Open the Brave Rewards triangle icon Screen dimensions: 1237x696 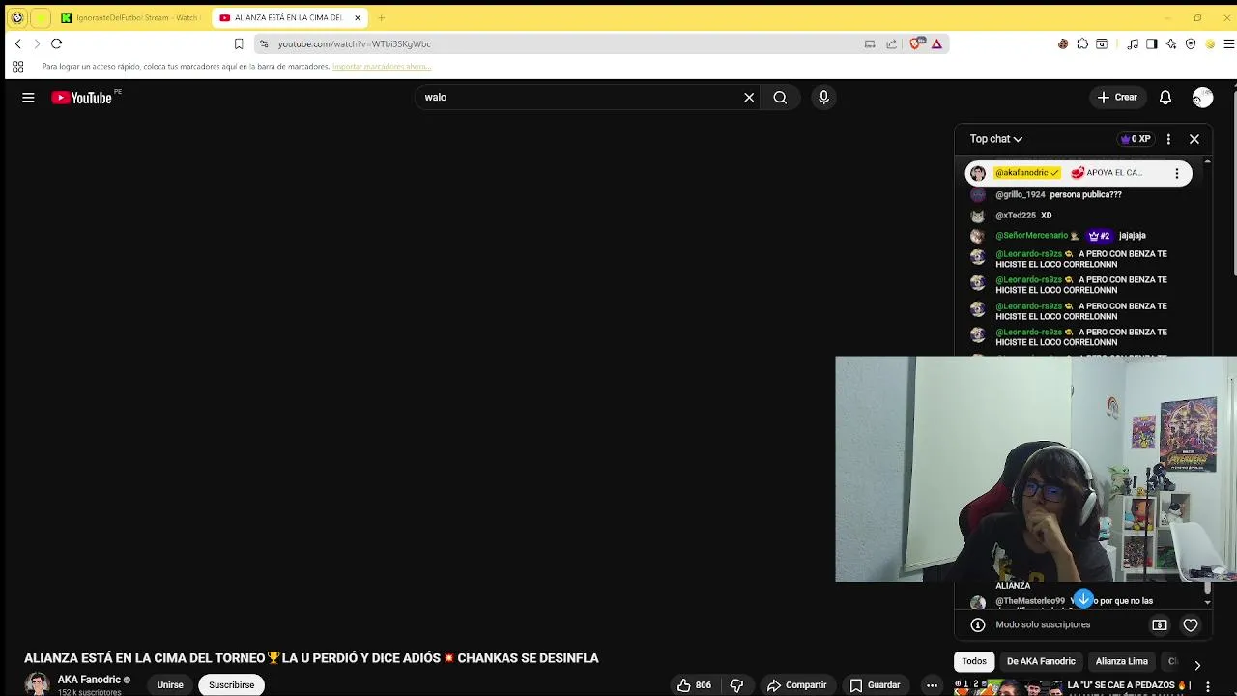[x=936, y=43]
